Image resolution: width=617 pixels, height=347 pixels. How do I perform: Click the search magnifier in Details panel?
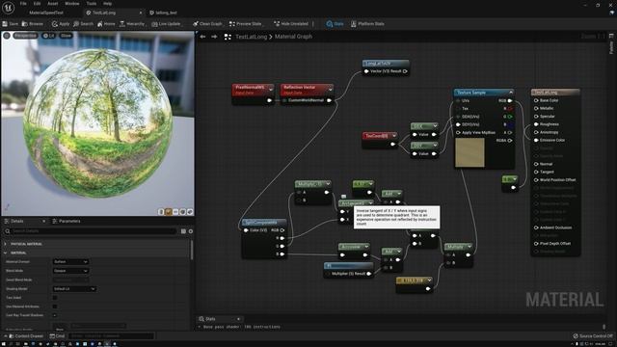pos(8,231)
